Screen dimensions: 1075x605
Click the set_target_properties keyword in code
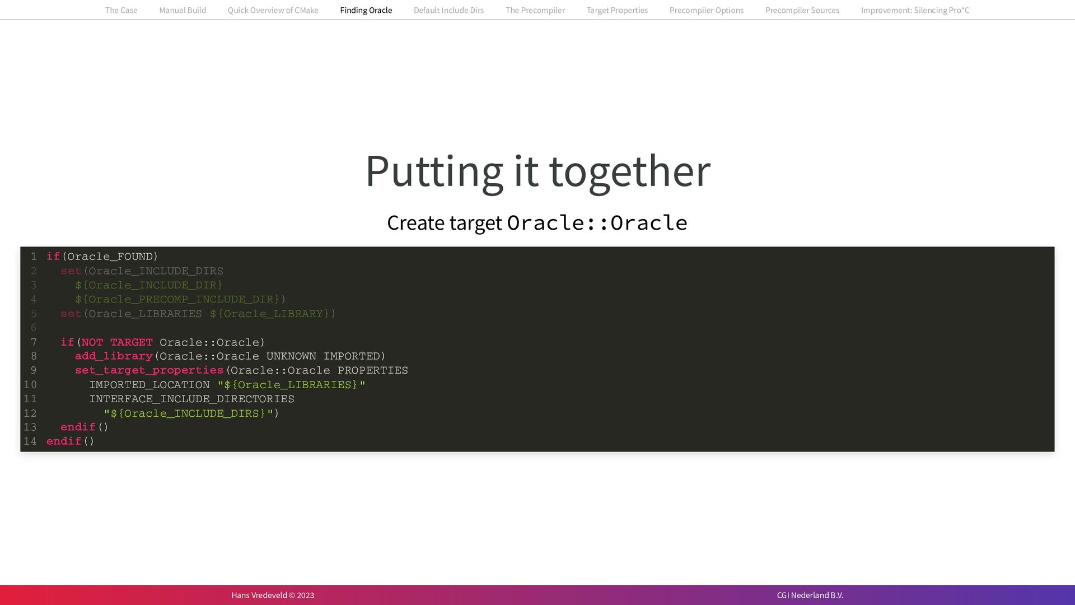pos(149,370)
